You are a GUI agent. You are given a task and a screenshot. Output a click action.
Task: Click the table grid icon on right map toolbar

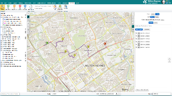click(x=133, y=30)
